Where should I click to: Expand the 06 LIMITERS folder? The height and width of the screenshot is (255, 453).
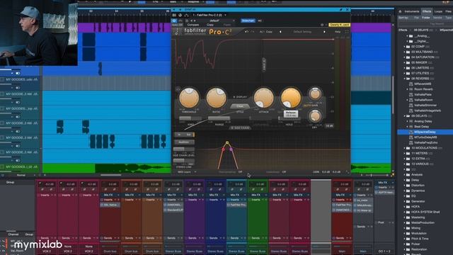click(404, 68)
